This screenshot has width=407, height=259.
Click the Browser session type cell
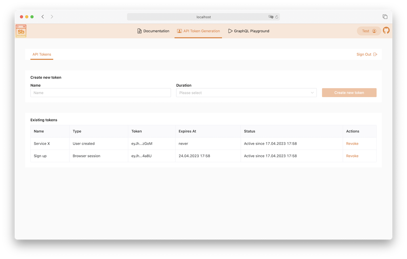pos(99,156)
